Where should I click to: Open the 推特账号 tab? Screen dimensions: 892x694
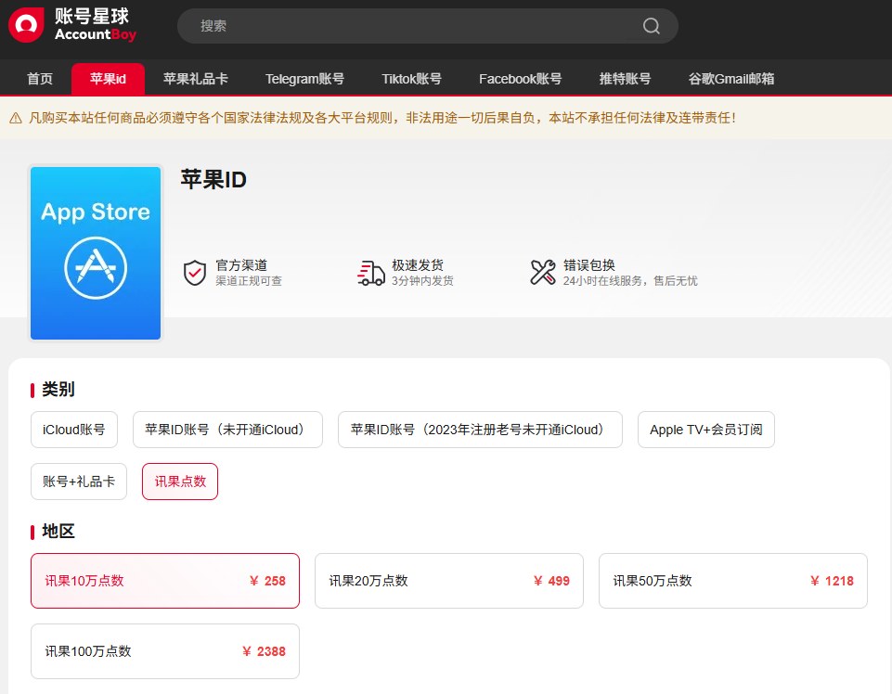625,79
